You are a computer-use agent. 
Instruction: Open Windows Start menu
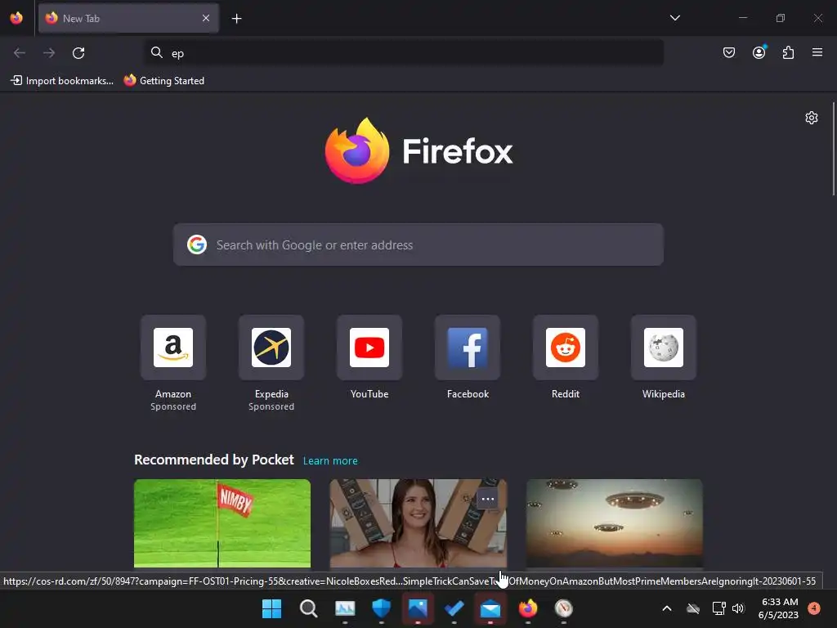click(271, 608)
